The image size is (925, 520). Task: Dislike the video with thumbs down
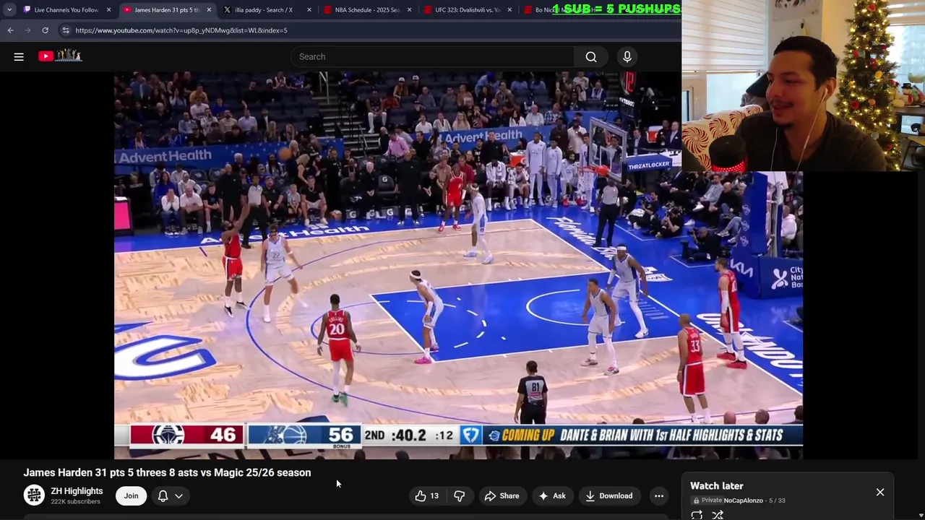(x=459, y=495)
